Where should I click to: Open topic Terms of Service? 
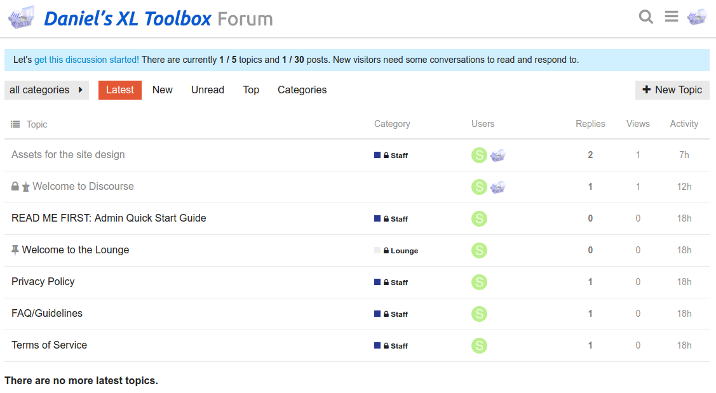50,345
